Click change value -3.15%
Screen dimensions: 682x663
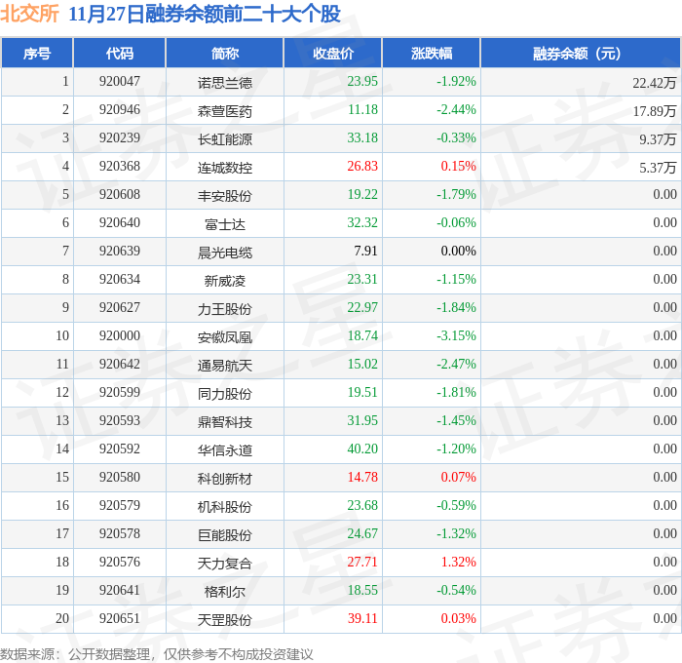click(x=456, y=336)
